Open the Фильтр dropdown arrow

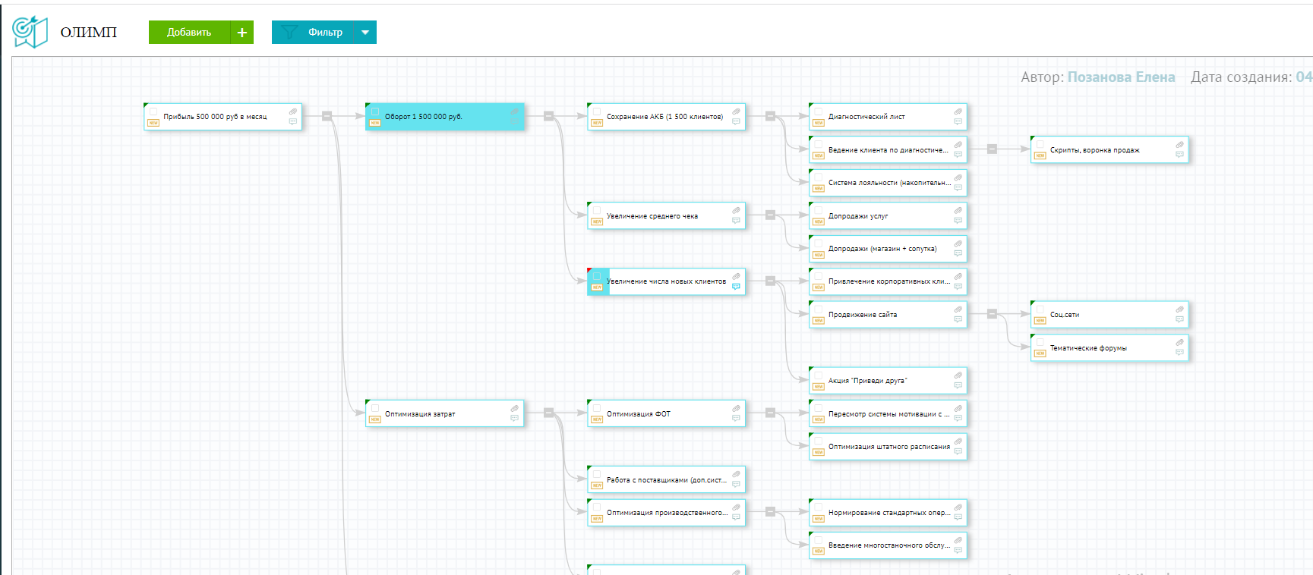365,33
